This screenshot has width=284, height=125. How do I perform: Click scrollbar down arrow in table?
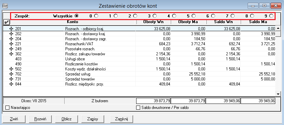(278, 94)
